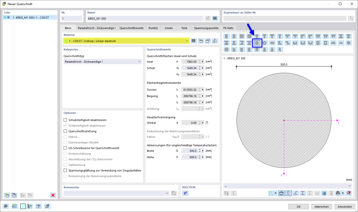Screen dimensions: 358x212
Task: Select the L-shaped section icon
Action: point(280,43)
